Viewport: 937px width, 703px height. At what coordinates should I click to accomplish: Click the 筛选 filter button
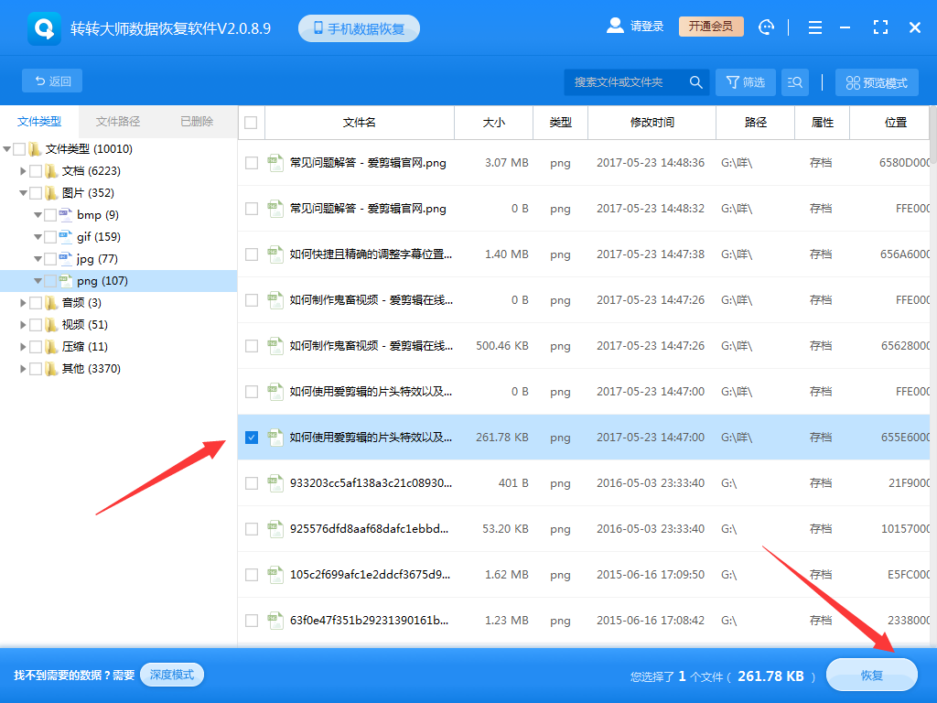point(745,82)
